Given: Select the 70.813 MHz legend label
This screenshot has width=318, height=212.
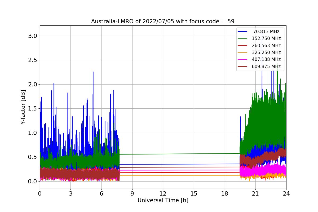Looking at the screenshot, I should 266,32.
